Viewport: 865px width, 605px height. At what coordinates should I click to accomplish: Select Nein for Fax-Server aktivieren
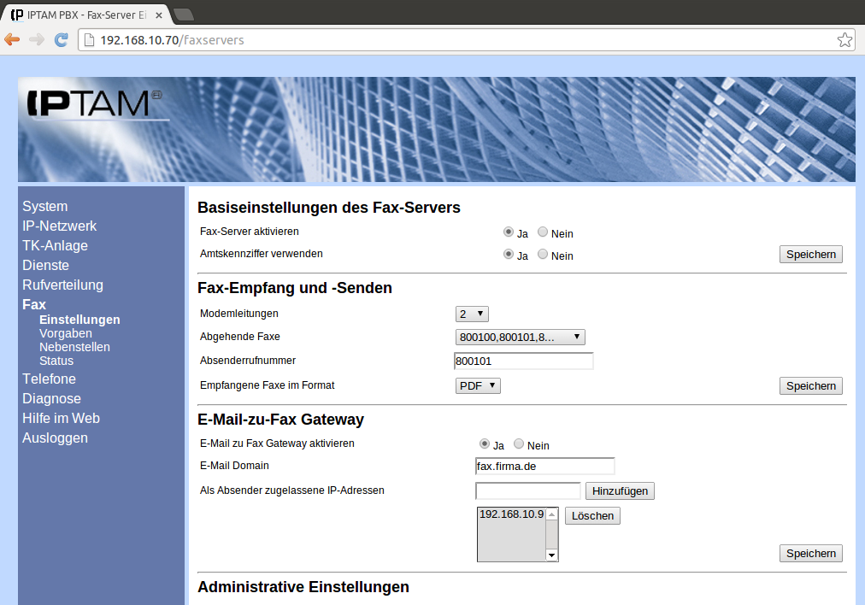[543, 232]
